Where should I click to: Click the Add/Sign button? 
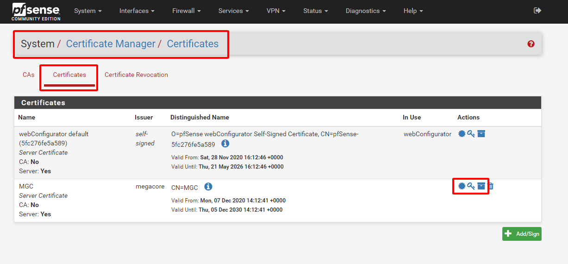(x=522, y=234)
